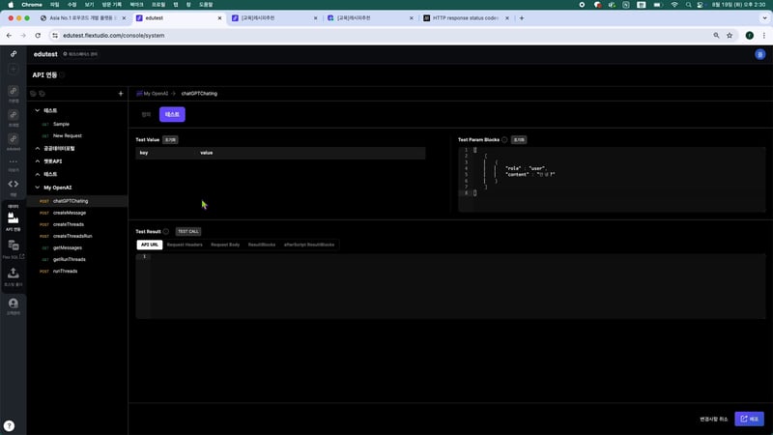Open the customer support icon in sidebar
The image size is (773, 435).
pos(14,304)
